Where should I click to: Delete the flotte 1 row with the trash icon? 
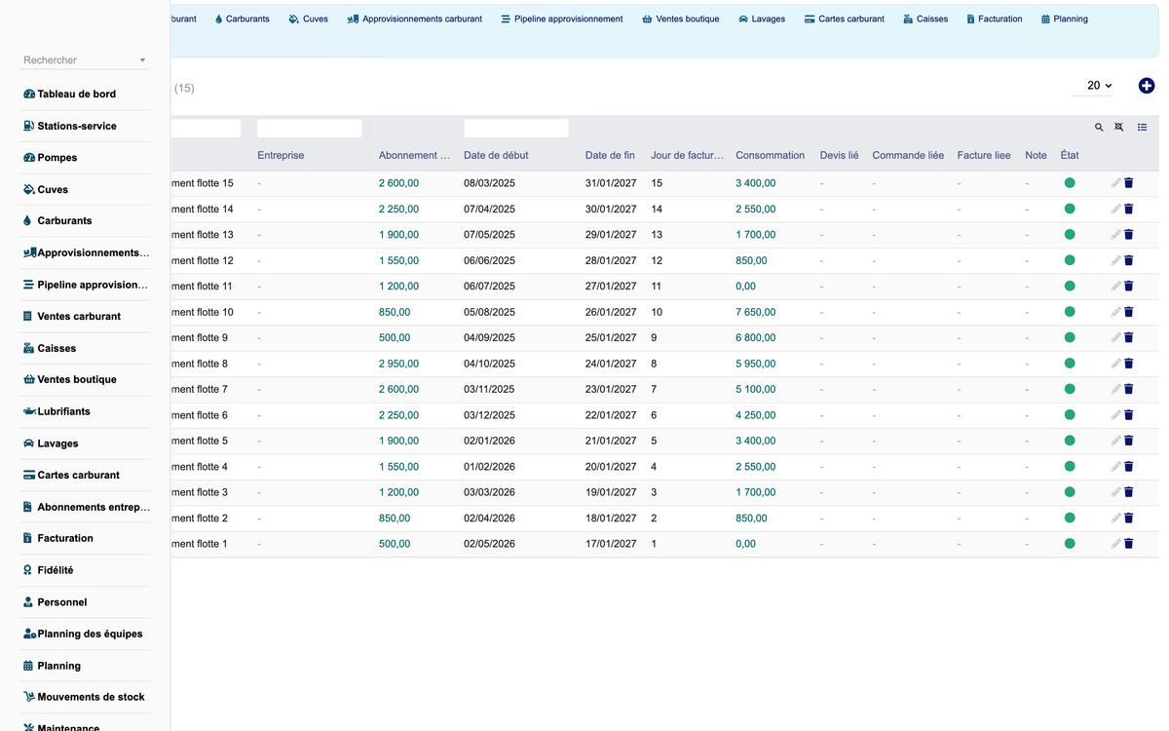pos(1129,544)
